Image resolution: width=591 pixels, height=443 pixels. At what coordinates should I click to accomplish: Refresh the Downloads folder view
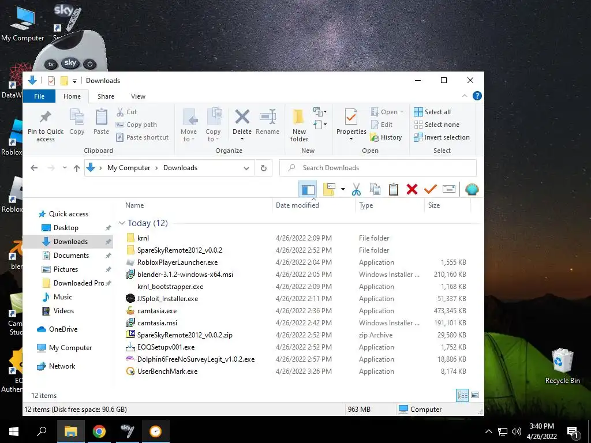264,168
